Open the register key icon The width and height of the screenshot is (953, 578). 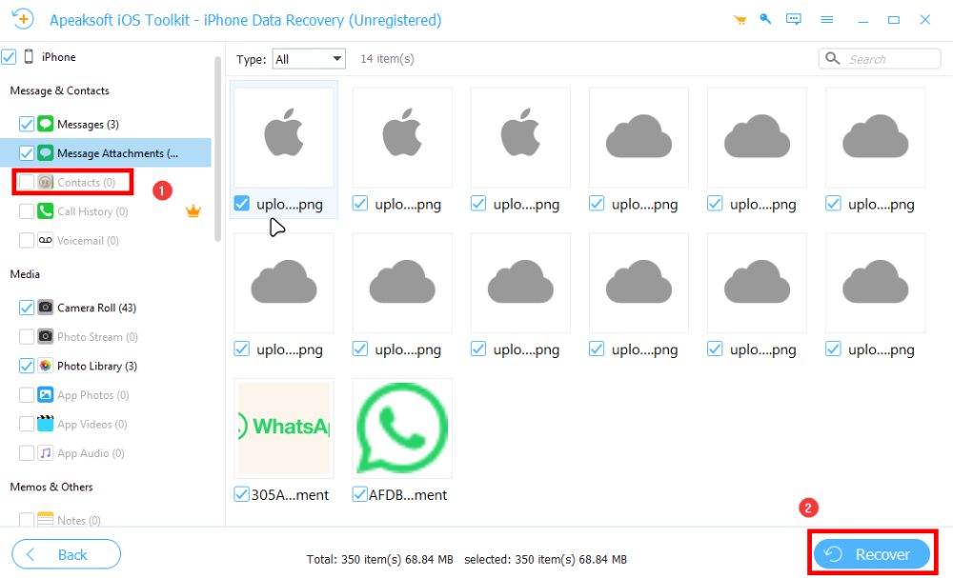[765, 20]
